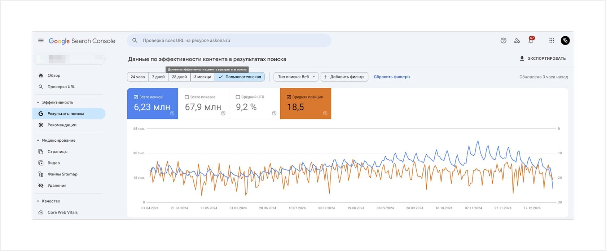
Task: Enable the Всего показов checkbox
Action: (x=187, y=97)
